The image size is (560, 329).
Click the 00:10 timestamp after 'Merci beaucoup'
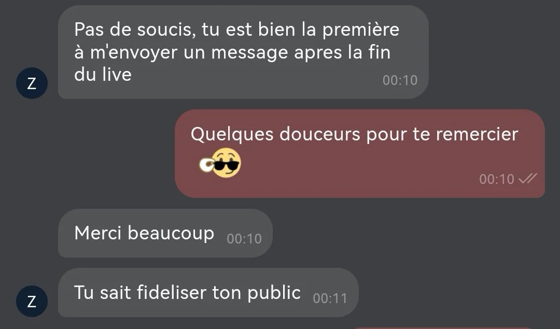[x=244, y=239]
